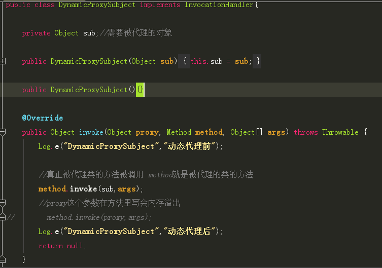Click the folded '}' placeholder after 'sub;'
382x268 pixels.
257,61
